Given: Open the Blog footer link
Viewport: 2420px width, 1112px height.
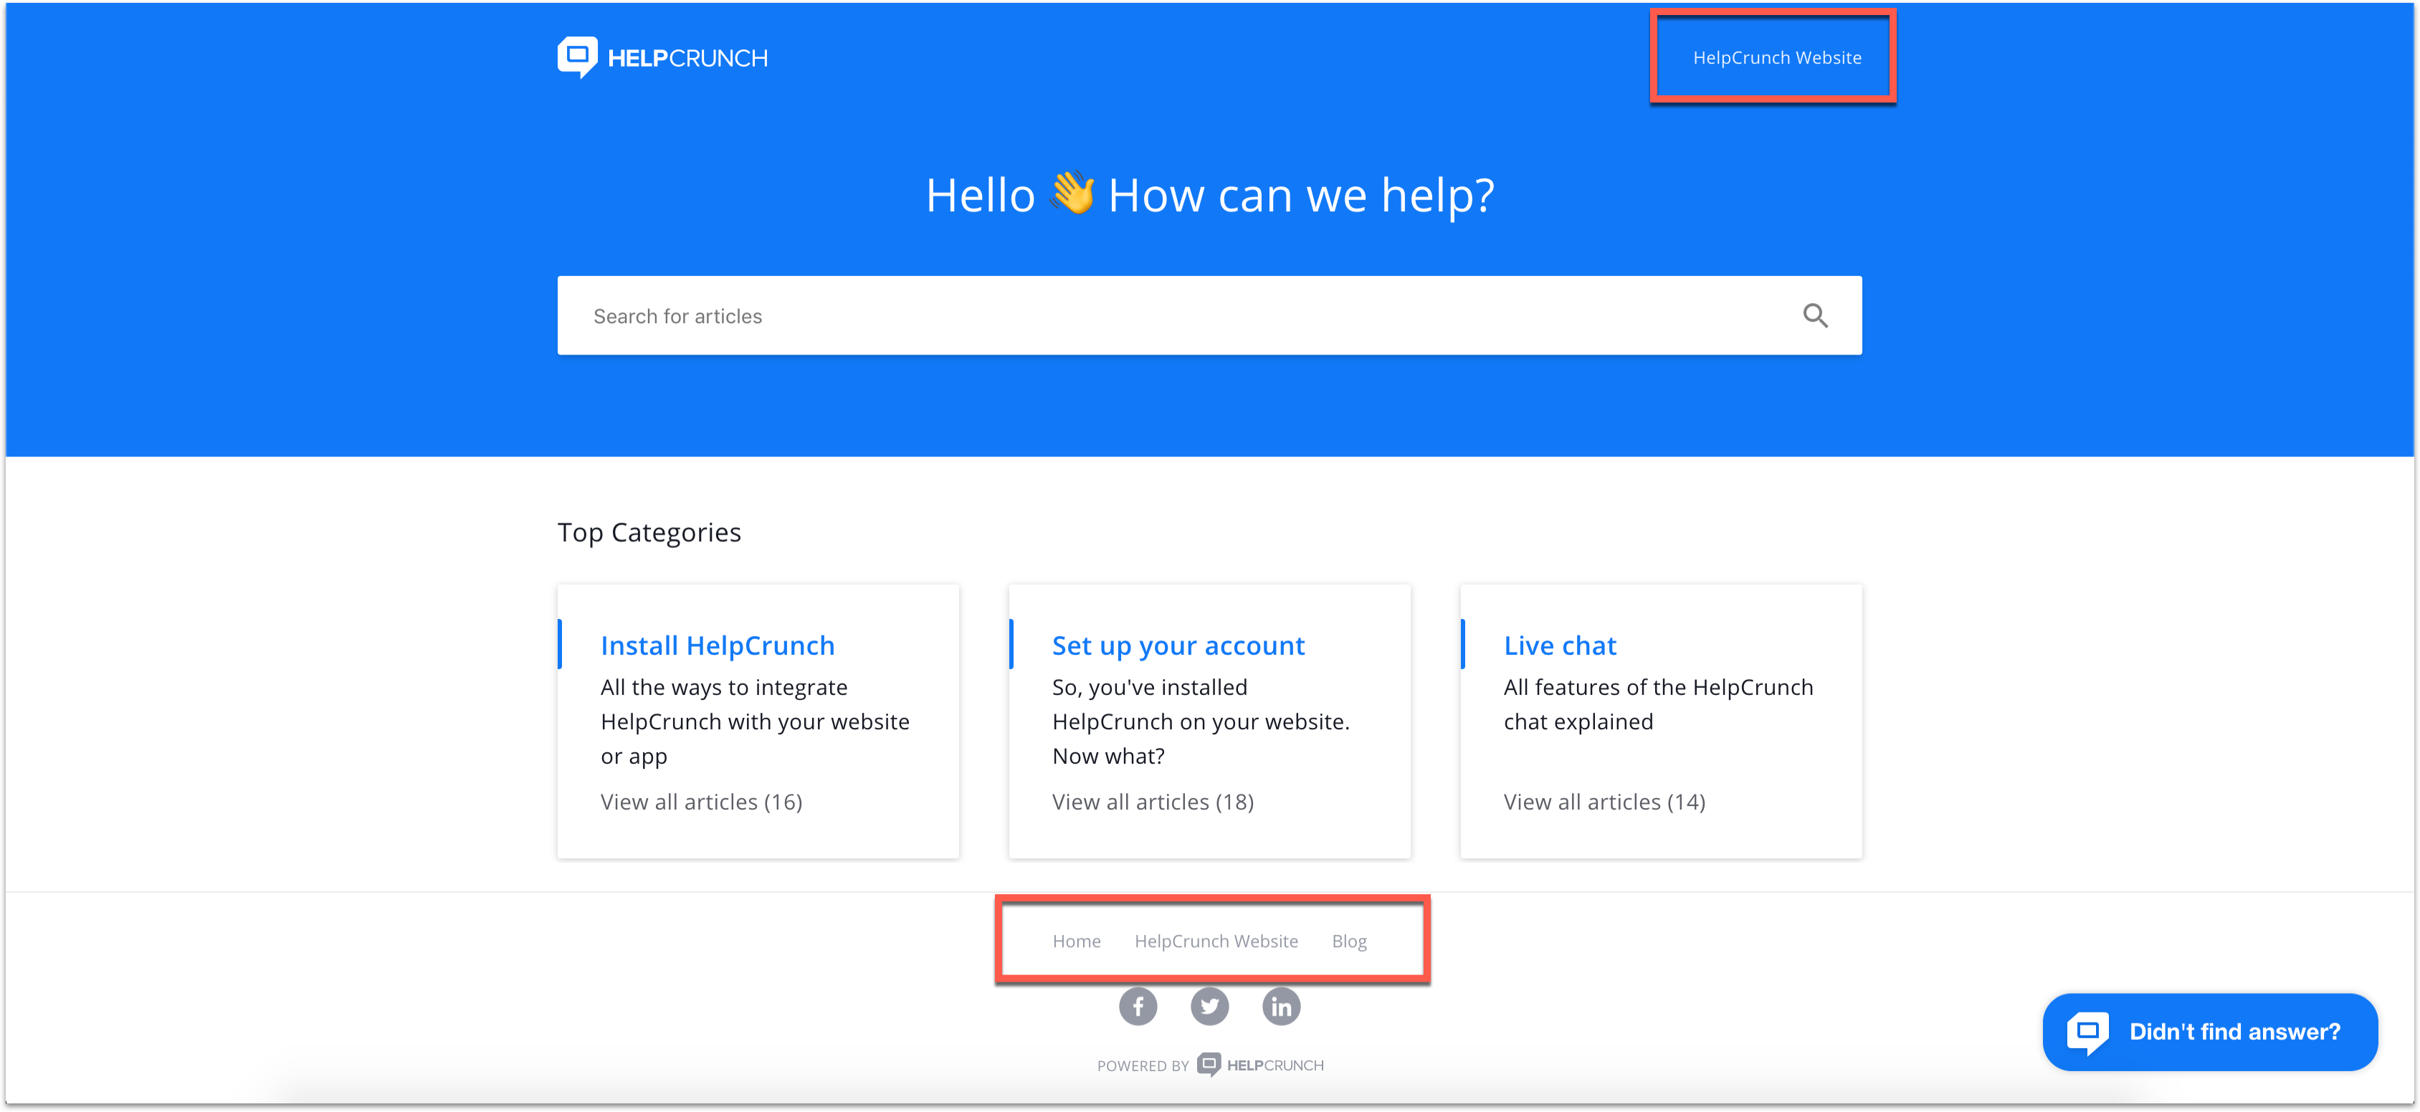Looking at the screenshot, I should pyautogui.click(x=1349, y=940).
